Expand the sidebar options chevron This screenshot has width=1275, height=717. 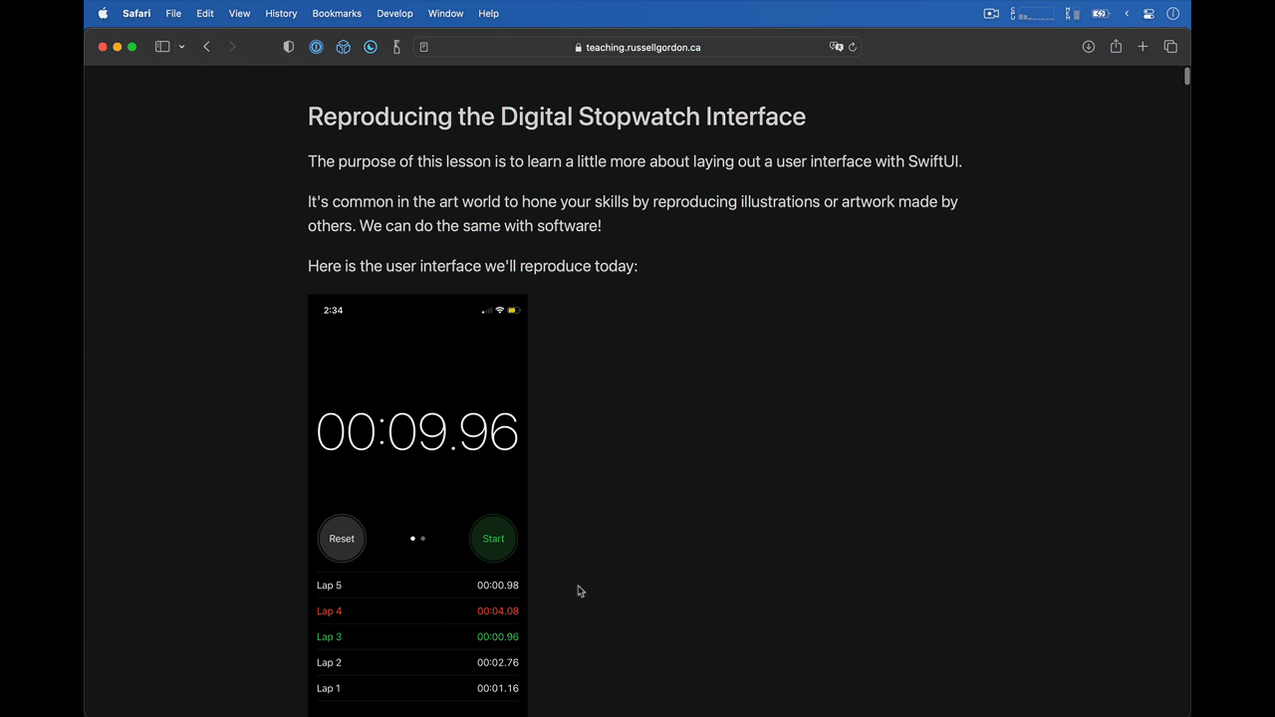(x=181, y=47)
